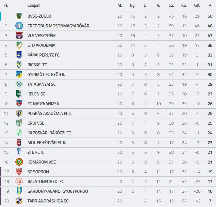The image size is (216, 207).
Task: Click the P. points column header
Action: [210, 5]
